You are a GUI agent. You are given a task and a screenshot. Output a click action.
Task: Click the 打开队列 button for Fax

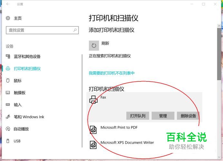click(138, 116)
